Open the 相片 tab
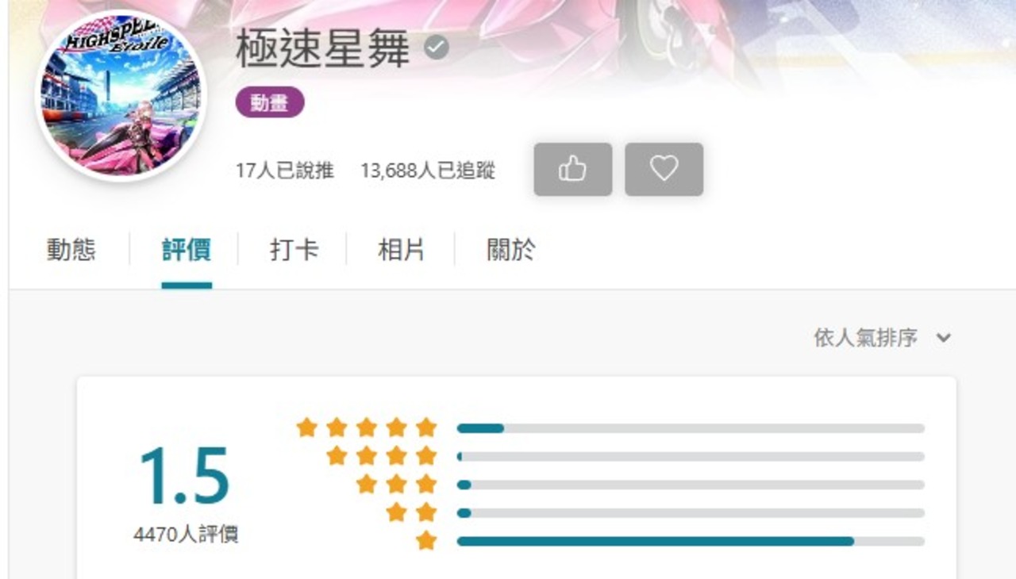The width and height of the screenshot is (1016, 579). (401, 251)
